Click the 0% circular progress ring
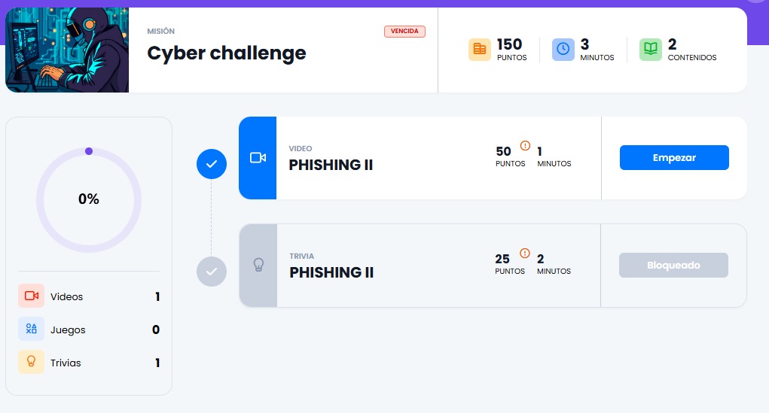Viewport: 769px width, 413px height. 89,199
